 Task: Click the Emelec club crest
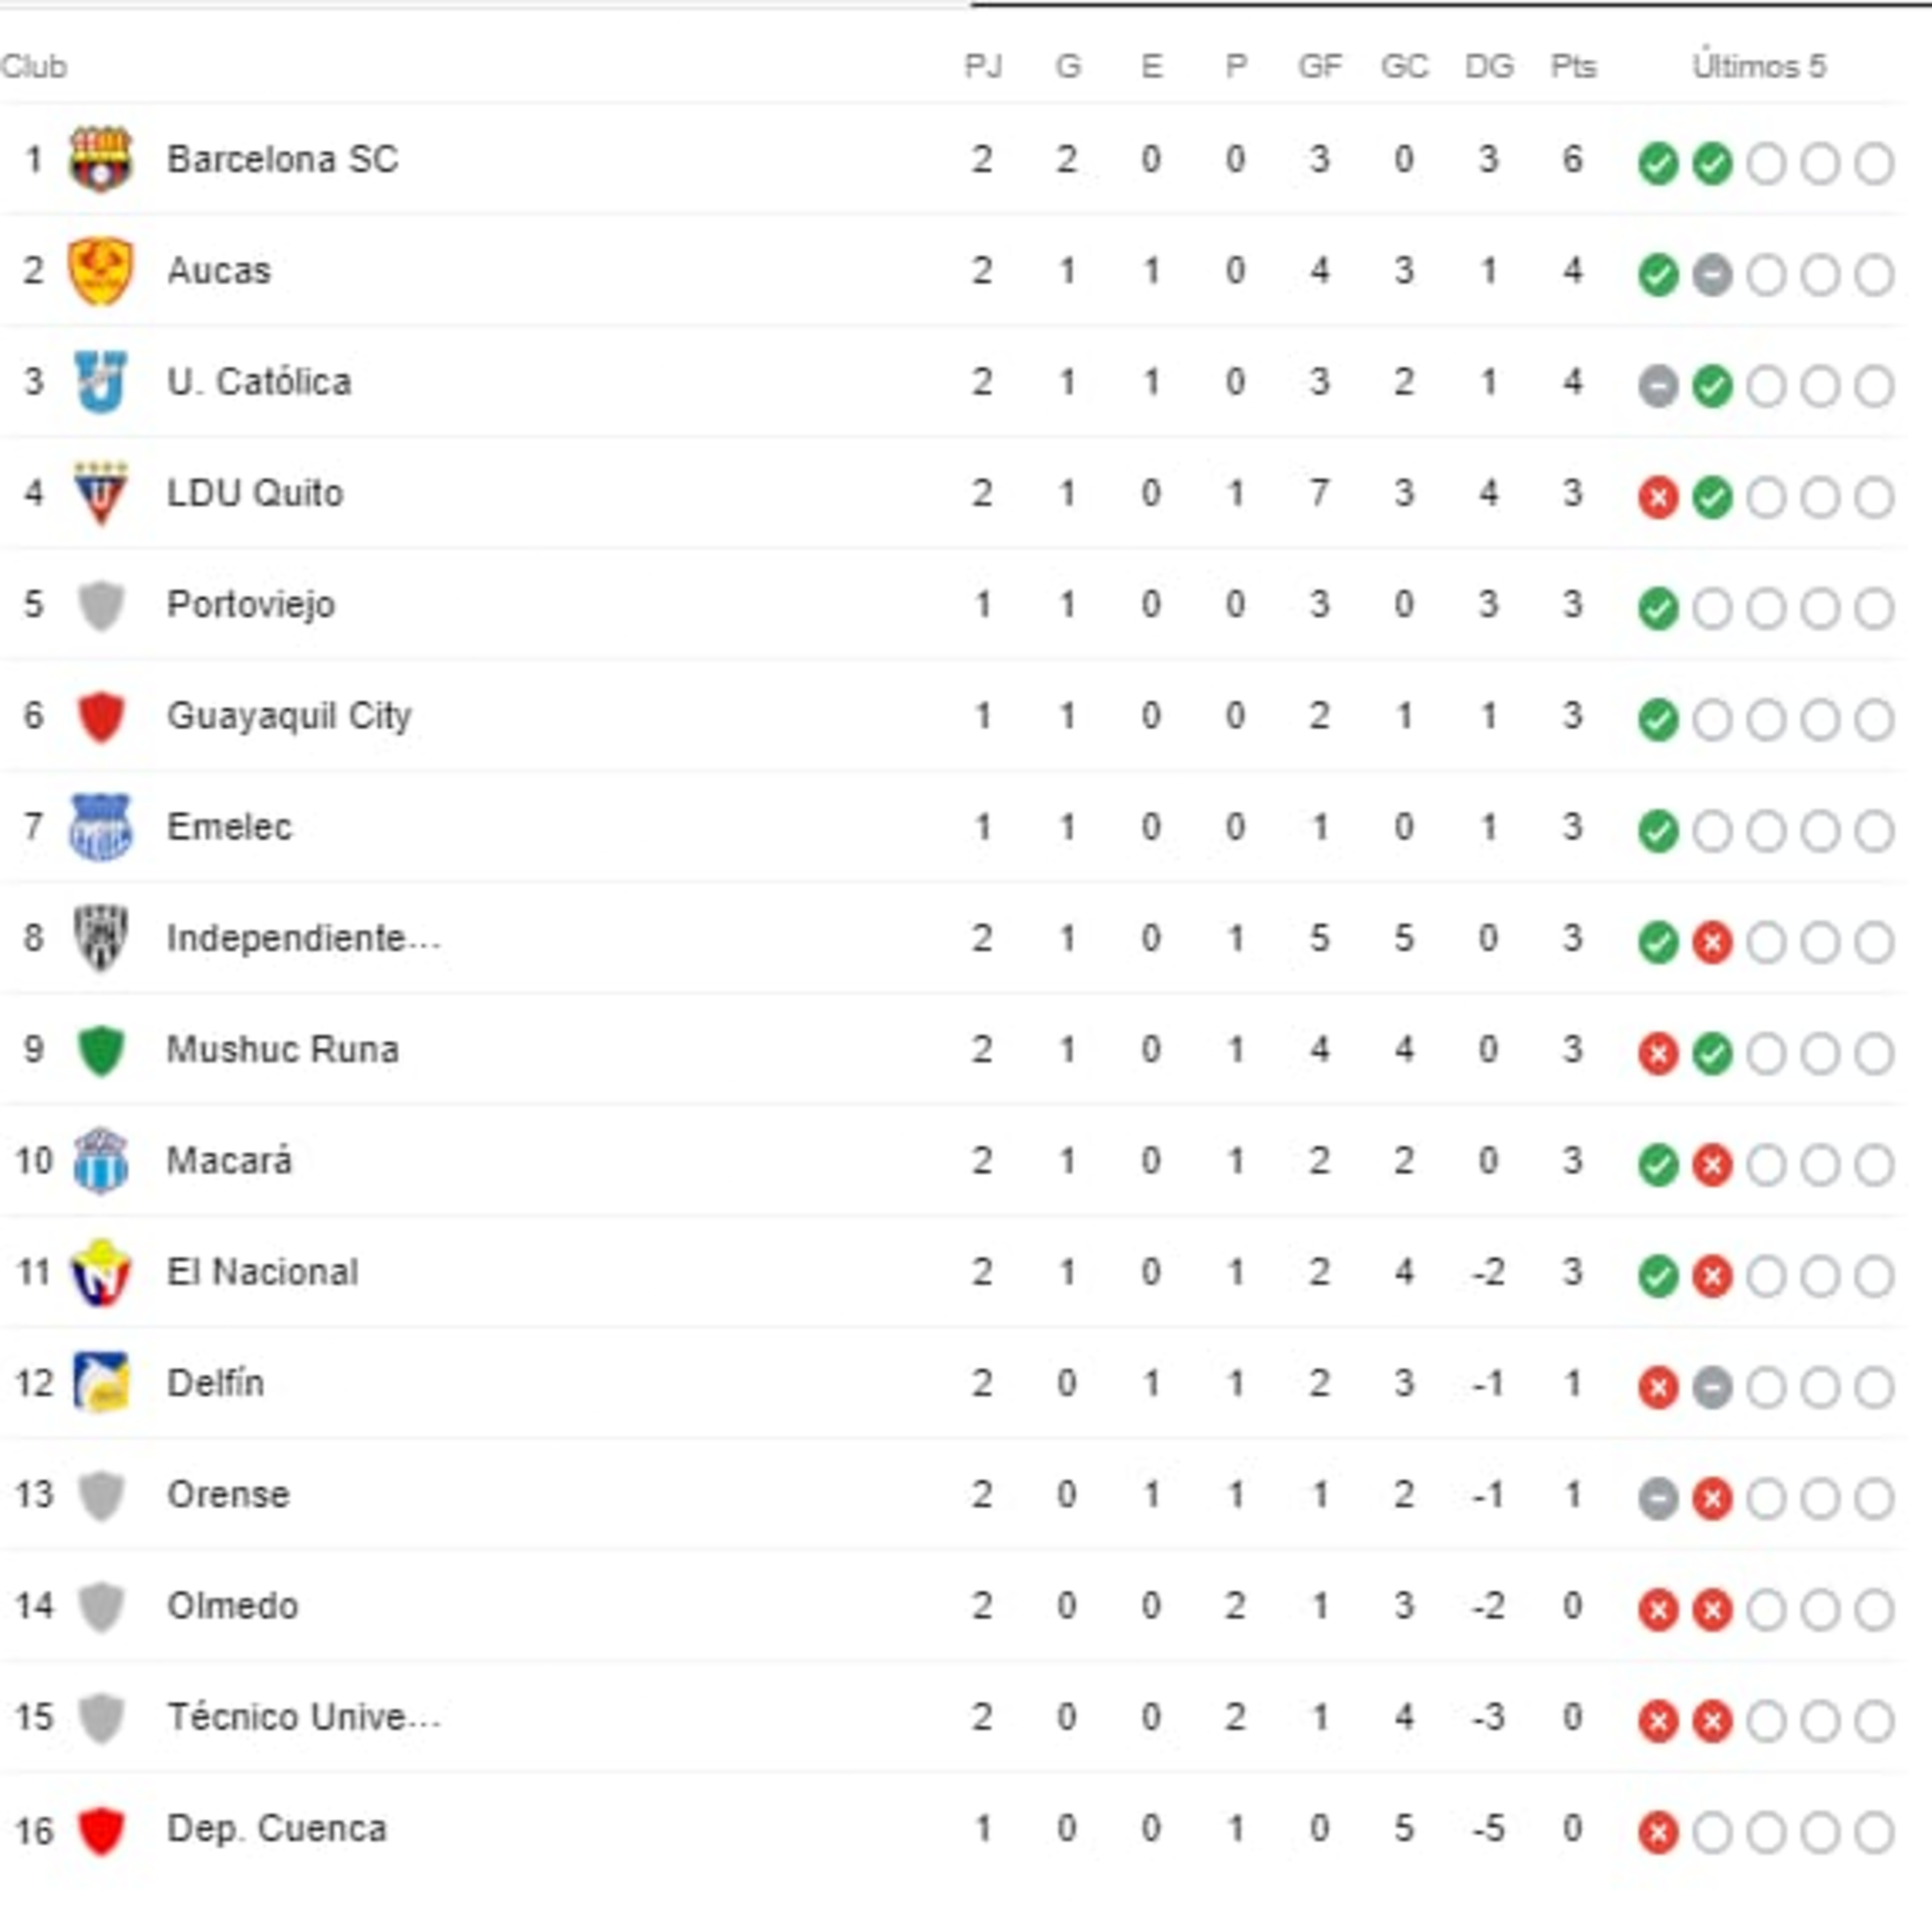100,827
